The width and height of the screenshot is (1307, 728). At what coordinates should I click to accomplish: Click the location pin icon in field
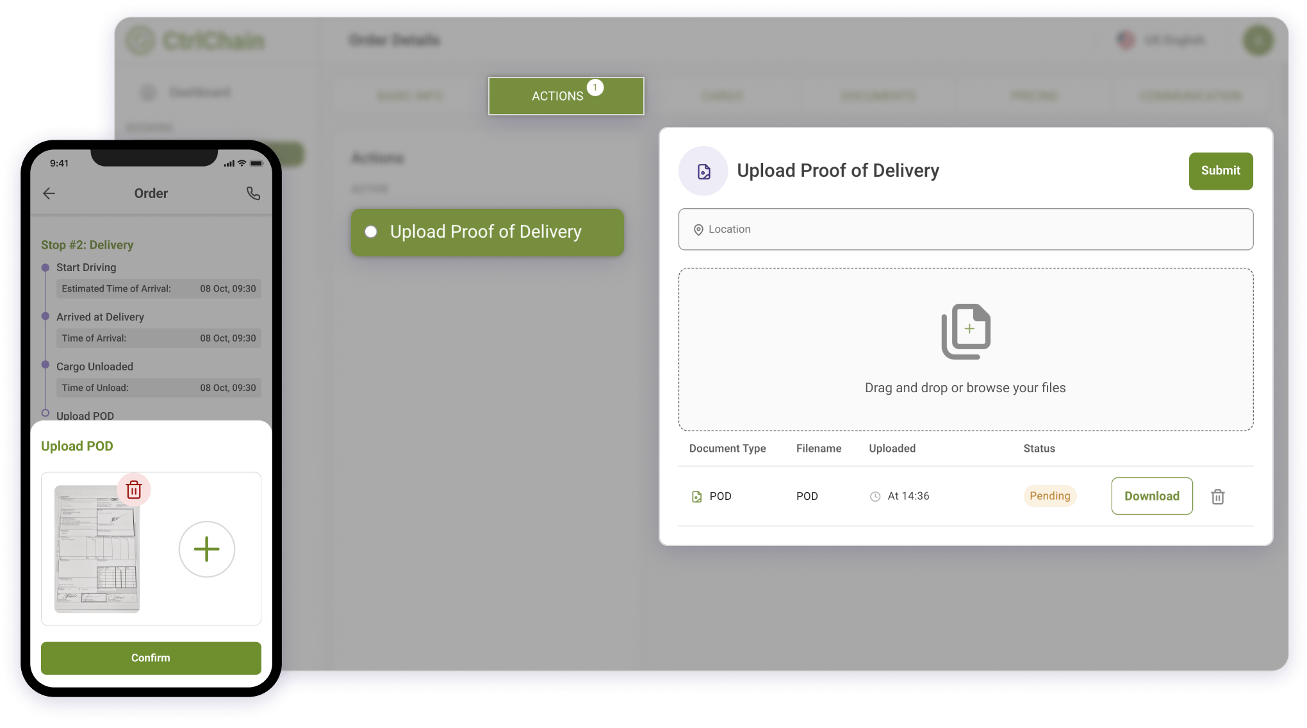coord(699,229)
